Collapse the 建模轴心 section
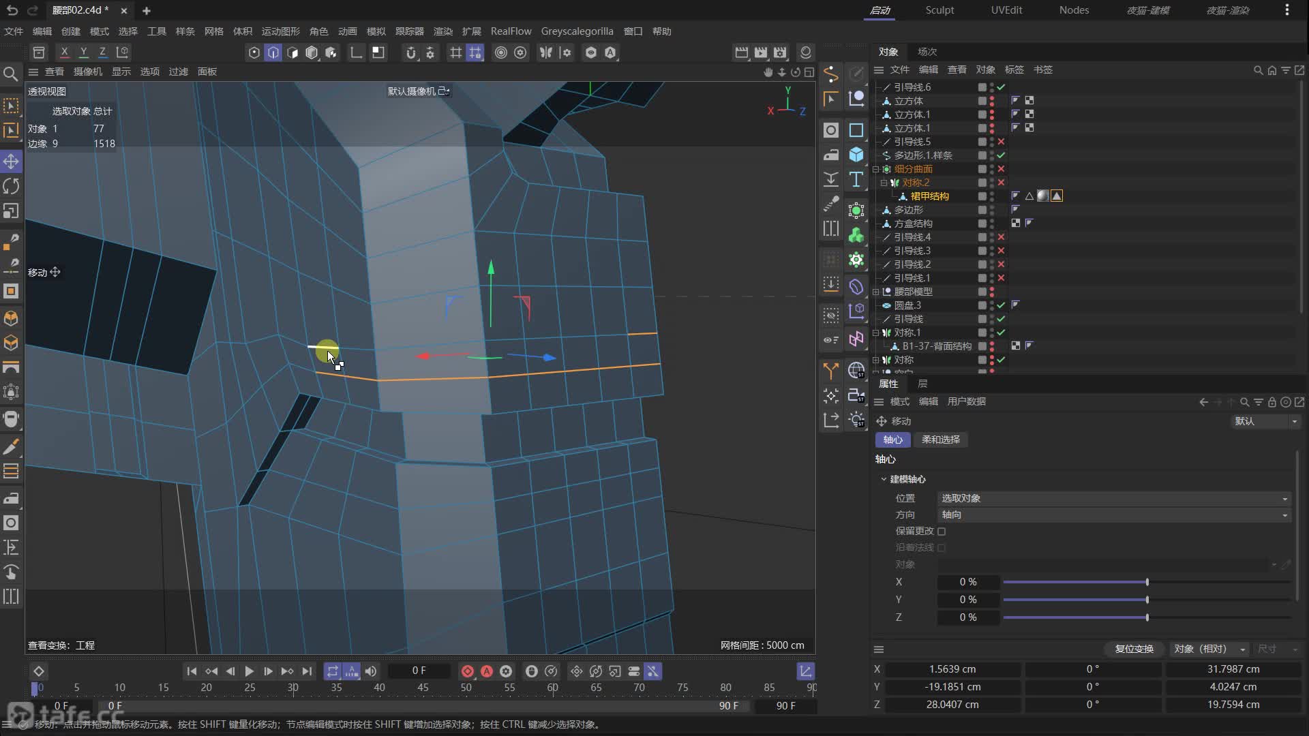The width and height of the screenshot is (1309, 736). [884, 479]
